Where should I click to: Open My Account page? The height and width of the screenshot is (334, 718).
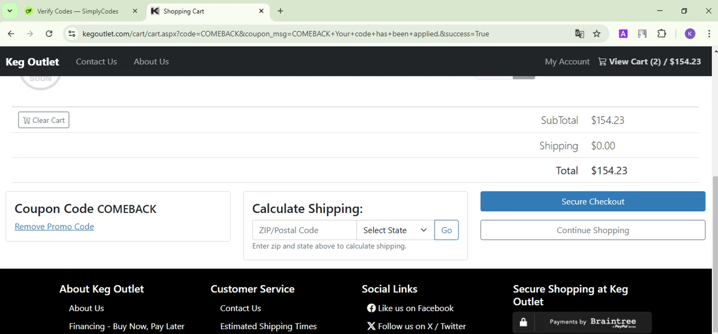(x=567, y=62)
